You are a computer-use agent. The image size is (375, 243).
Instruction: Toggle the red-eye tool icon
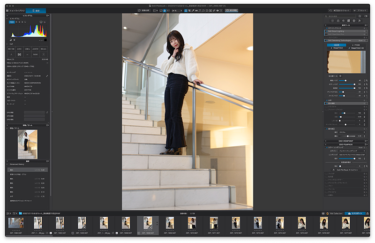[217, 10]
